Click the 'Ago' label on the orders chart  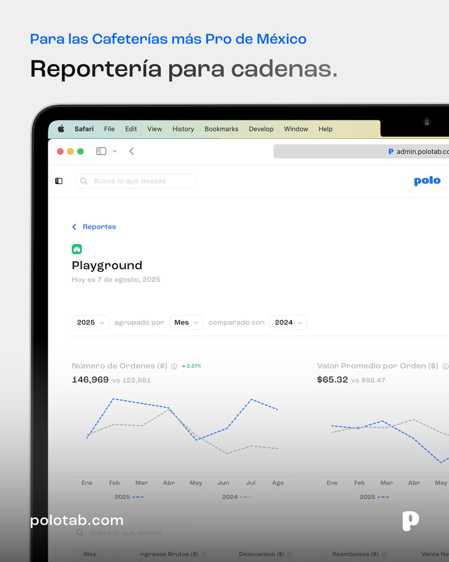278,483
